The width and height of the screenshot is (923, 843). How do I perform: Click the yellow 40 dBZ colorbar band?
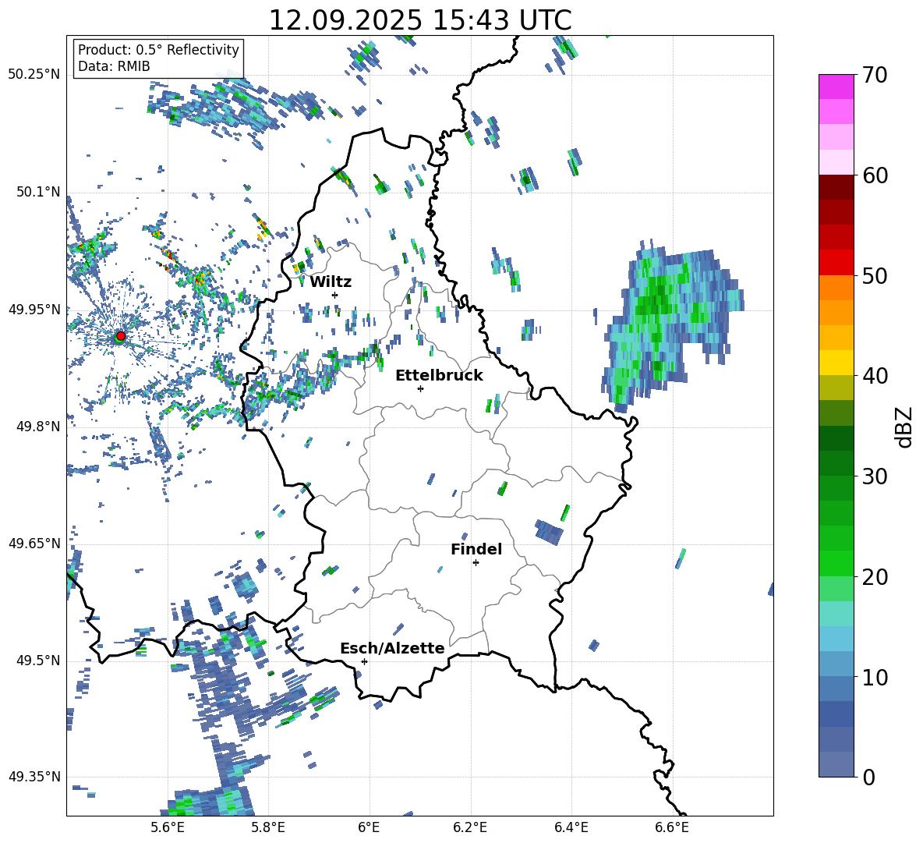[836, 363]
